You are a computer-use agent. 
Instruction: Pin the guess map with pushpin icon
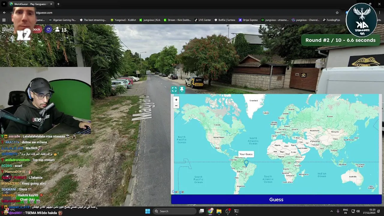click(181, 89)
